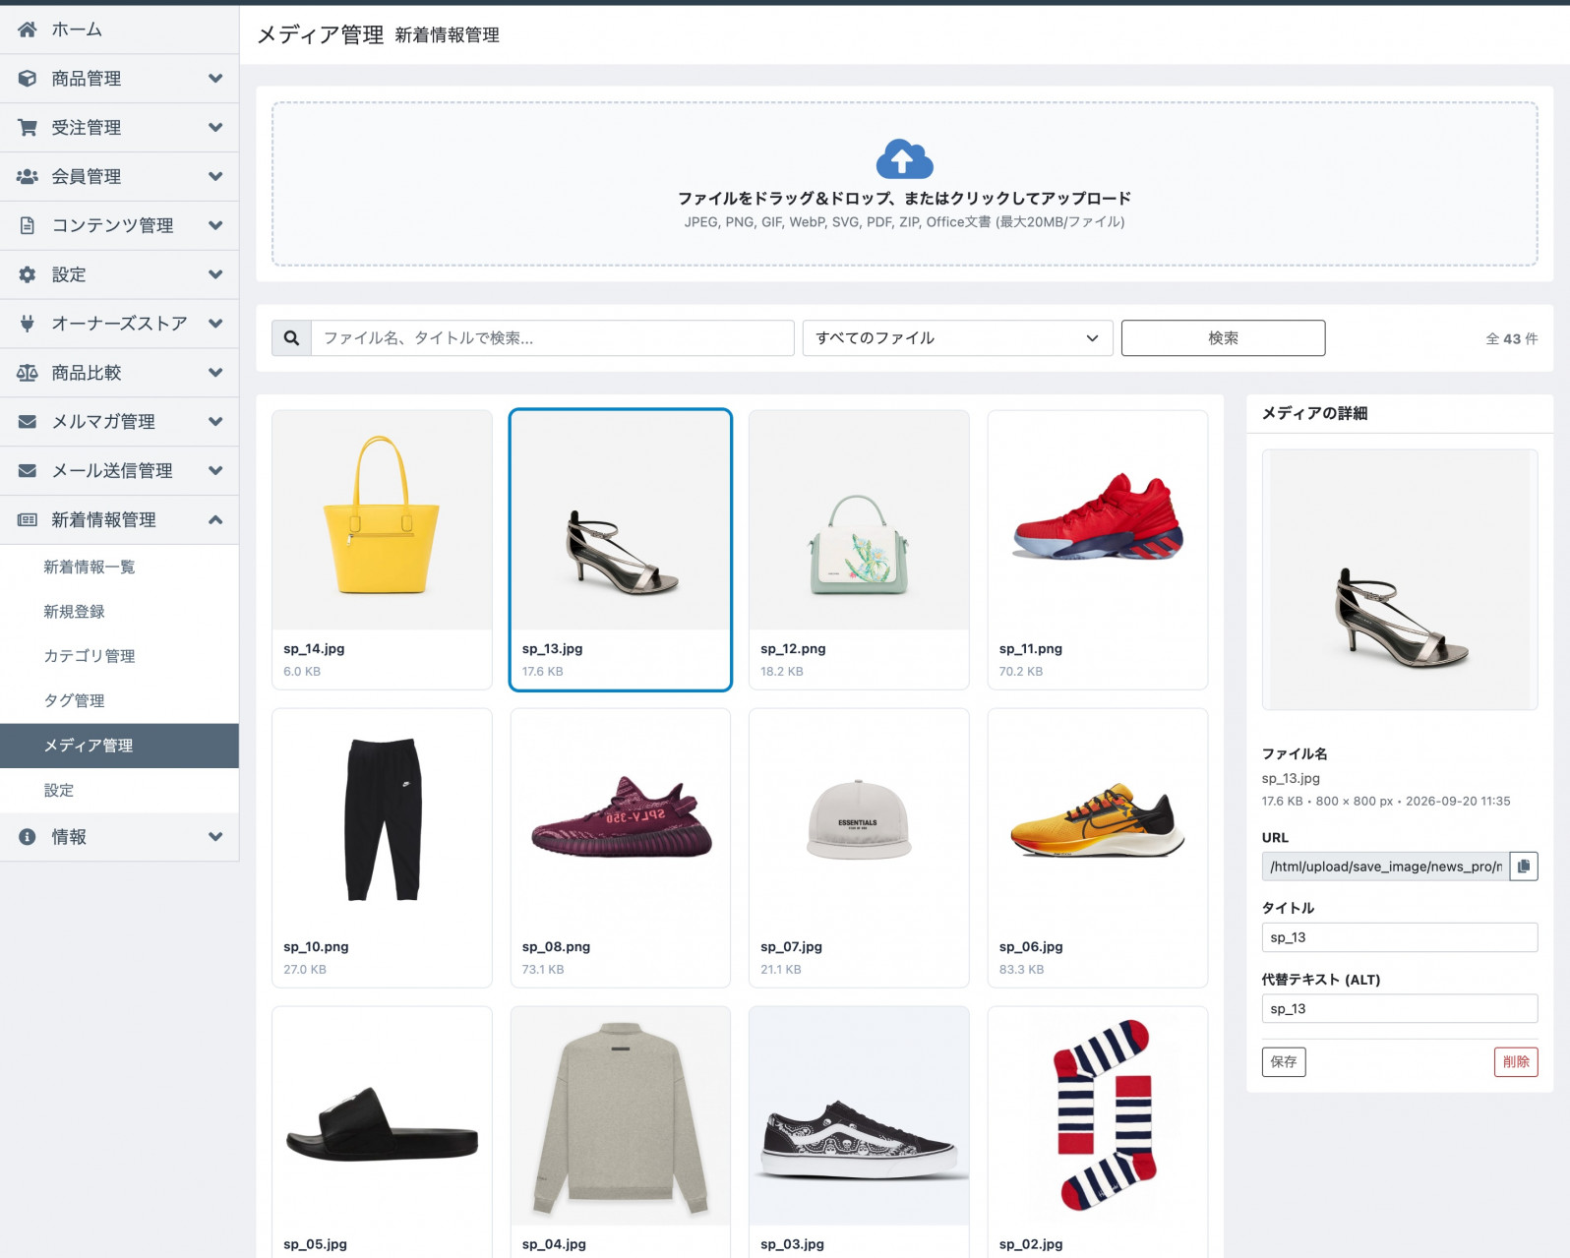
Task: Click the info circle icon for 情報
Action: tap(28, 837)
